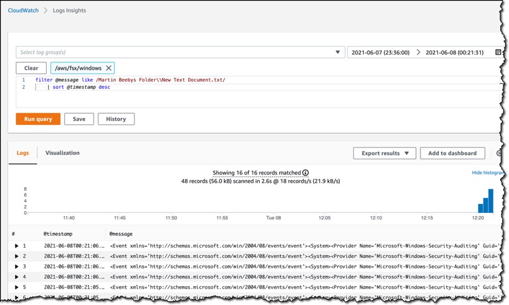The width and height of the screenshot is (509, 305).
Task: Expand log result row 2
Action: coord(16,256)
